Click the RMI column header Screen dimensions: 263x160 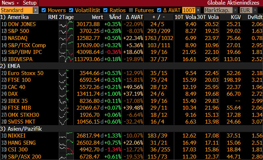53,17
